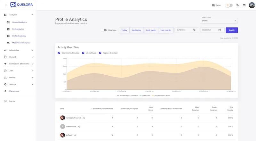Click the Demo client building icon
This screenshot has height=141, width=256.
(x=213, y=5)
